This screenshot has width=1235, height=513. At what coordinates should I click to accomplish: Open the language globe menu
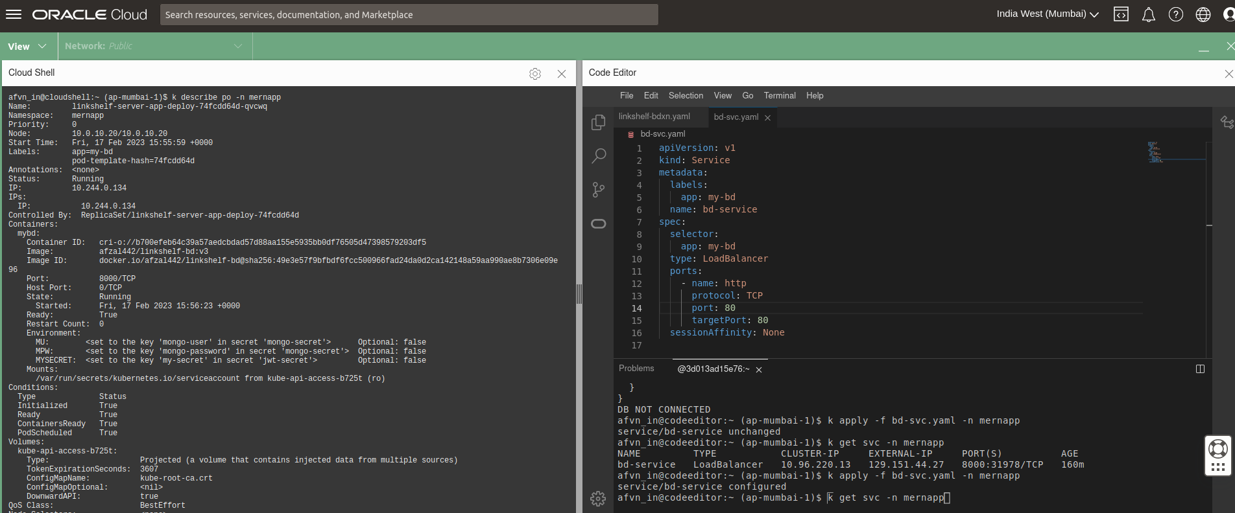(1203, 14)
